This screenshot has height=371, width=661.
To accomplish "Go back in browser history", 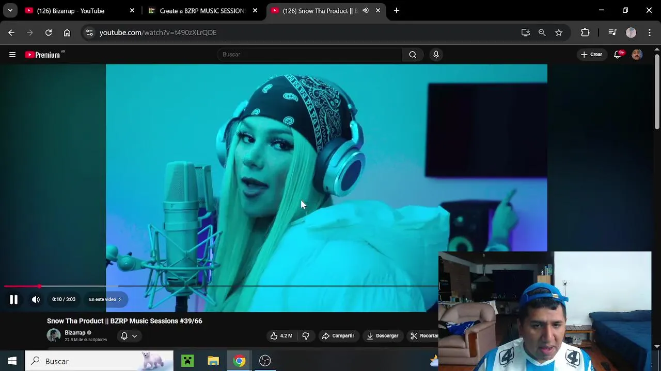I will tap(11, 32).
